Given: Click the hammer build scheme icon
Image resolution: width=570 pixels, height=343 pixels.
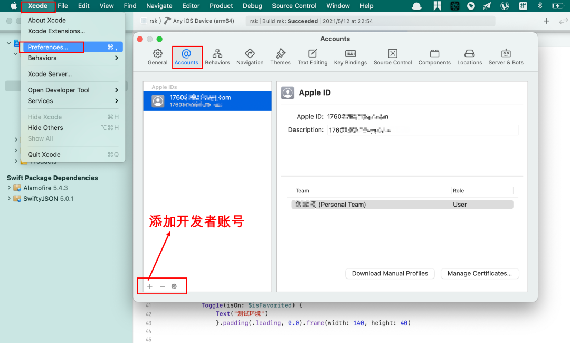Looking at the screenshot, I should pos(167,21).
